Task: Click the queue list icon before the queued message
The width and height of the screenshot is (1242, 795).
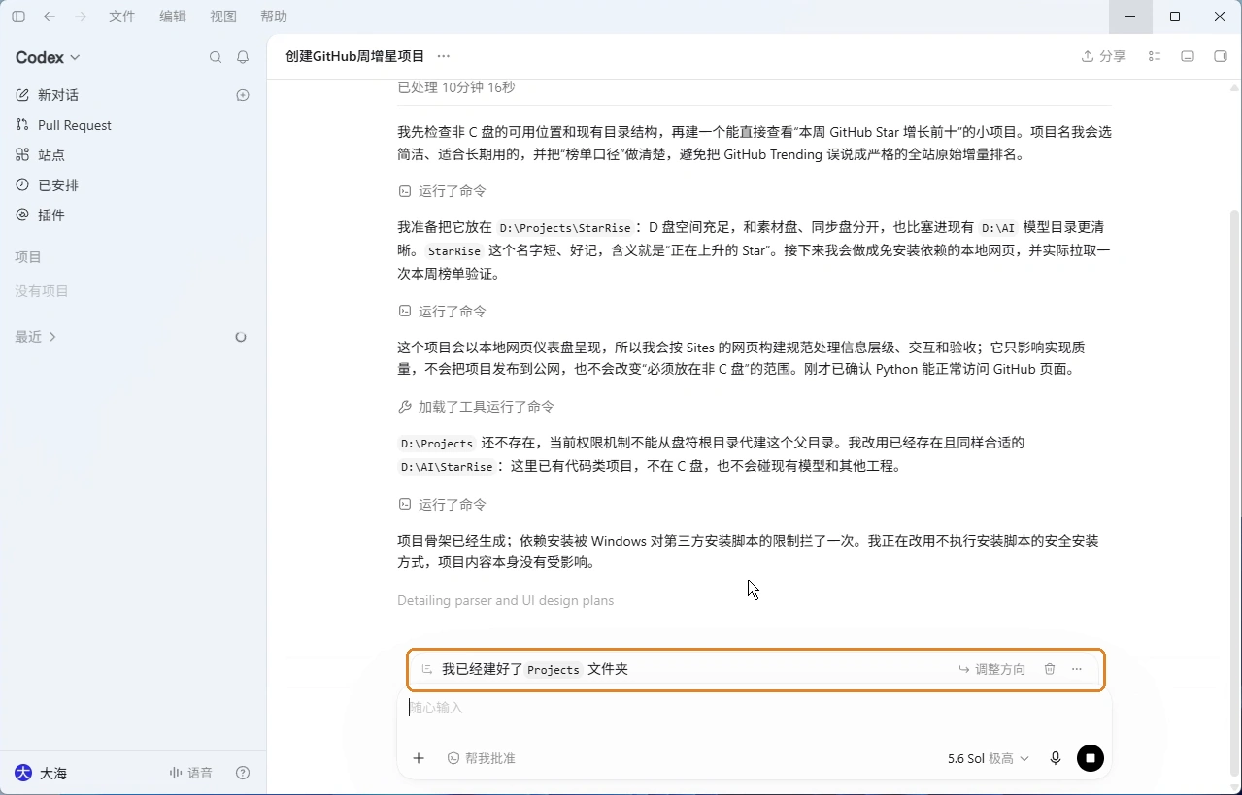Action: [x=426, y=669]
